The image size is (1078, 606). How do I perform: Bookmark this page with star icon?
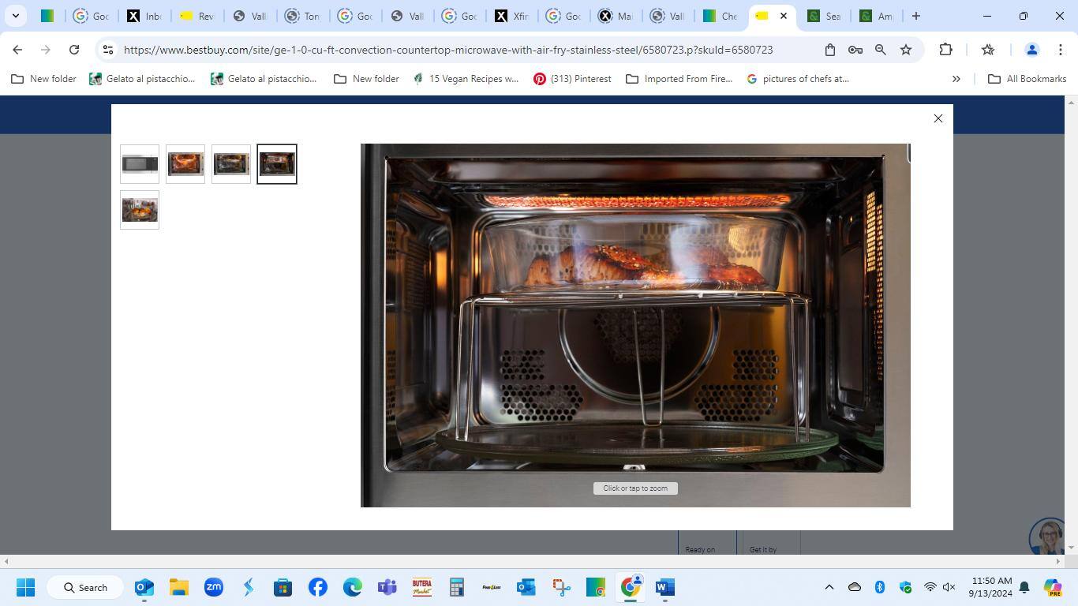point(906,50)
